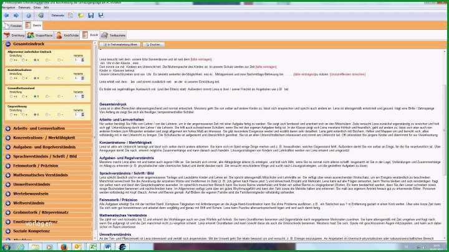449x252 pixels.
Task: Open Word from the taskbar
Action: (107, 247)
